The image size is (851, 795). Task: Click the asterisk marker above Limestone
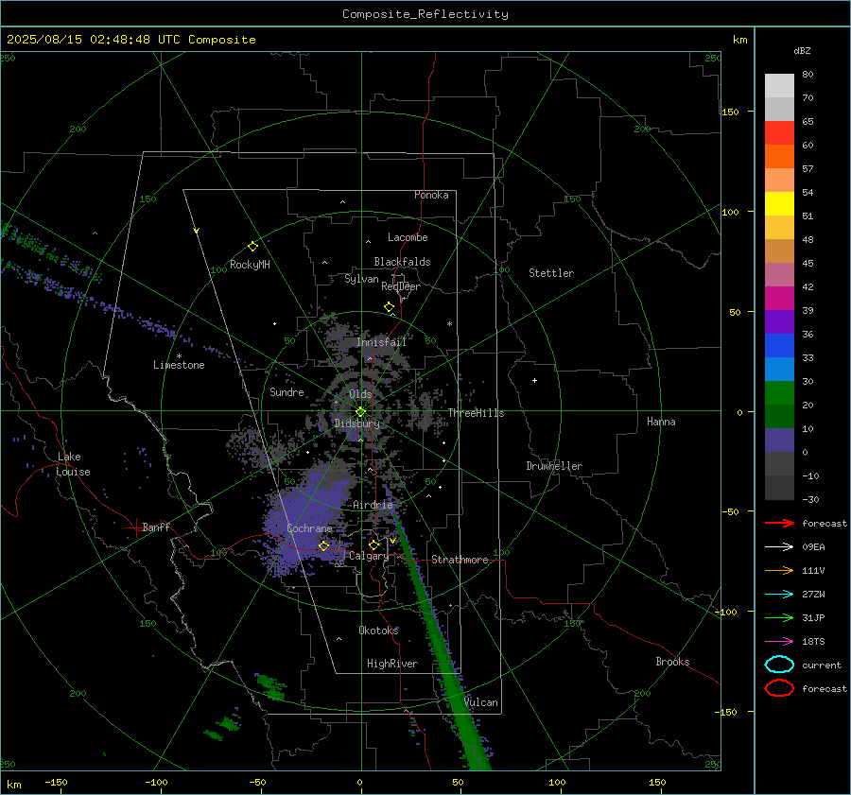pos(179,356)
